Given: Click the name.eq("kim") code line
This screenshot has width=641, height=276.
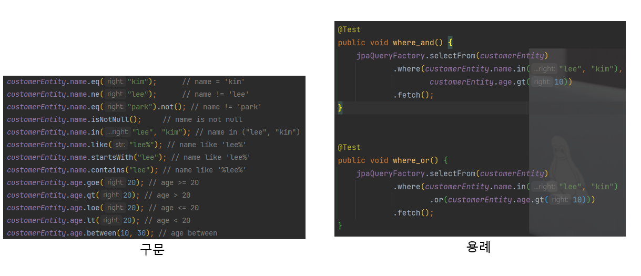Looking at the screenshot, I should [82, 81].
